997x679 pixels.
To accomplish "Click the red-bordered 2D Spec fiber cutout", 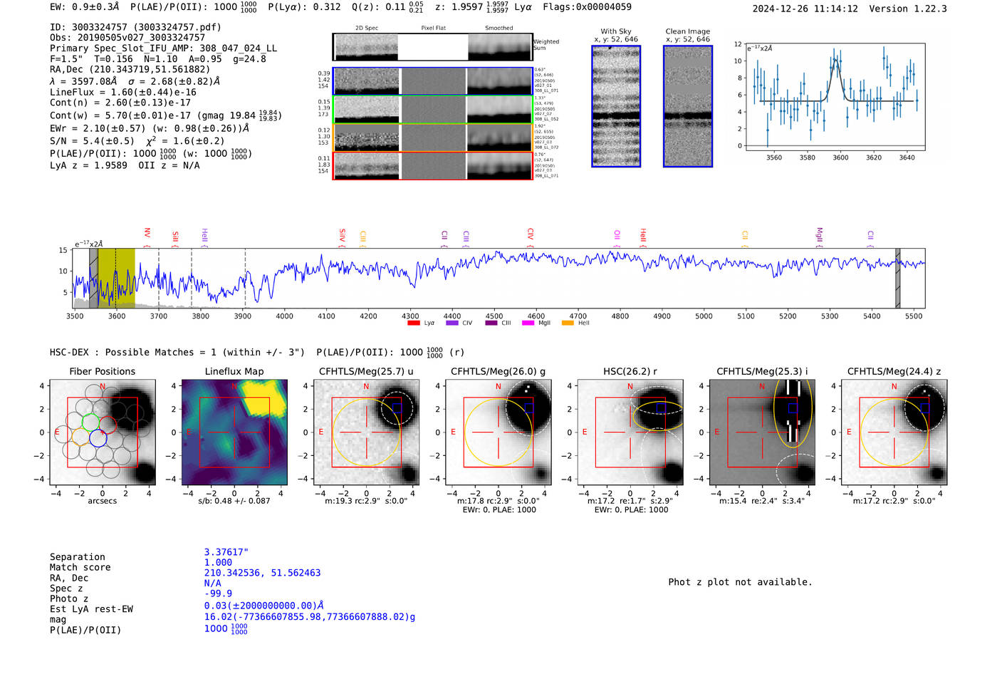I will pyautogui.click(x=367, y=166).
